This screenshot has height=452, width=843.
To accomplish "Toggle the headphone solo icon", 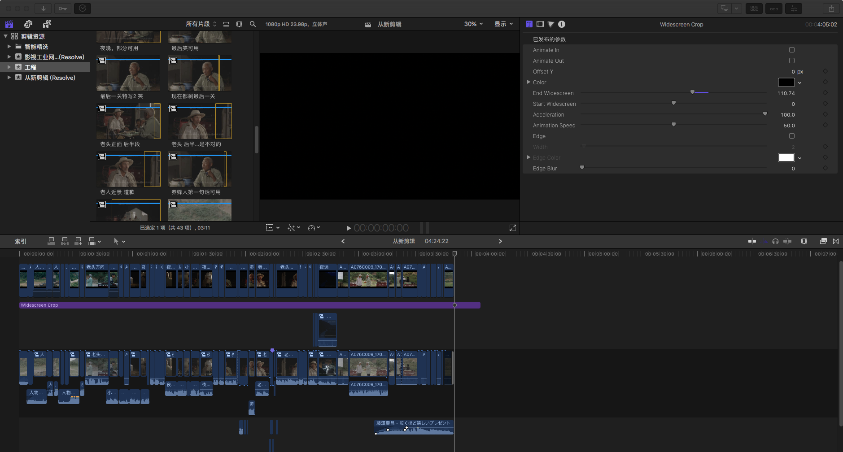I will pyautogui.click(x=775, y=241).
